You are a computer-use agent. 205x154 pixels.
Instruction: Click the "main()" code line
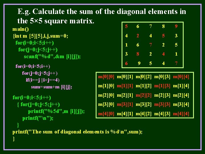(20, 29)
